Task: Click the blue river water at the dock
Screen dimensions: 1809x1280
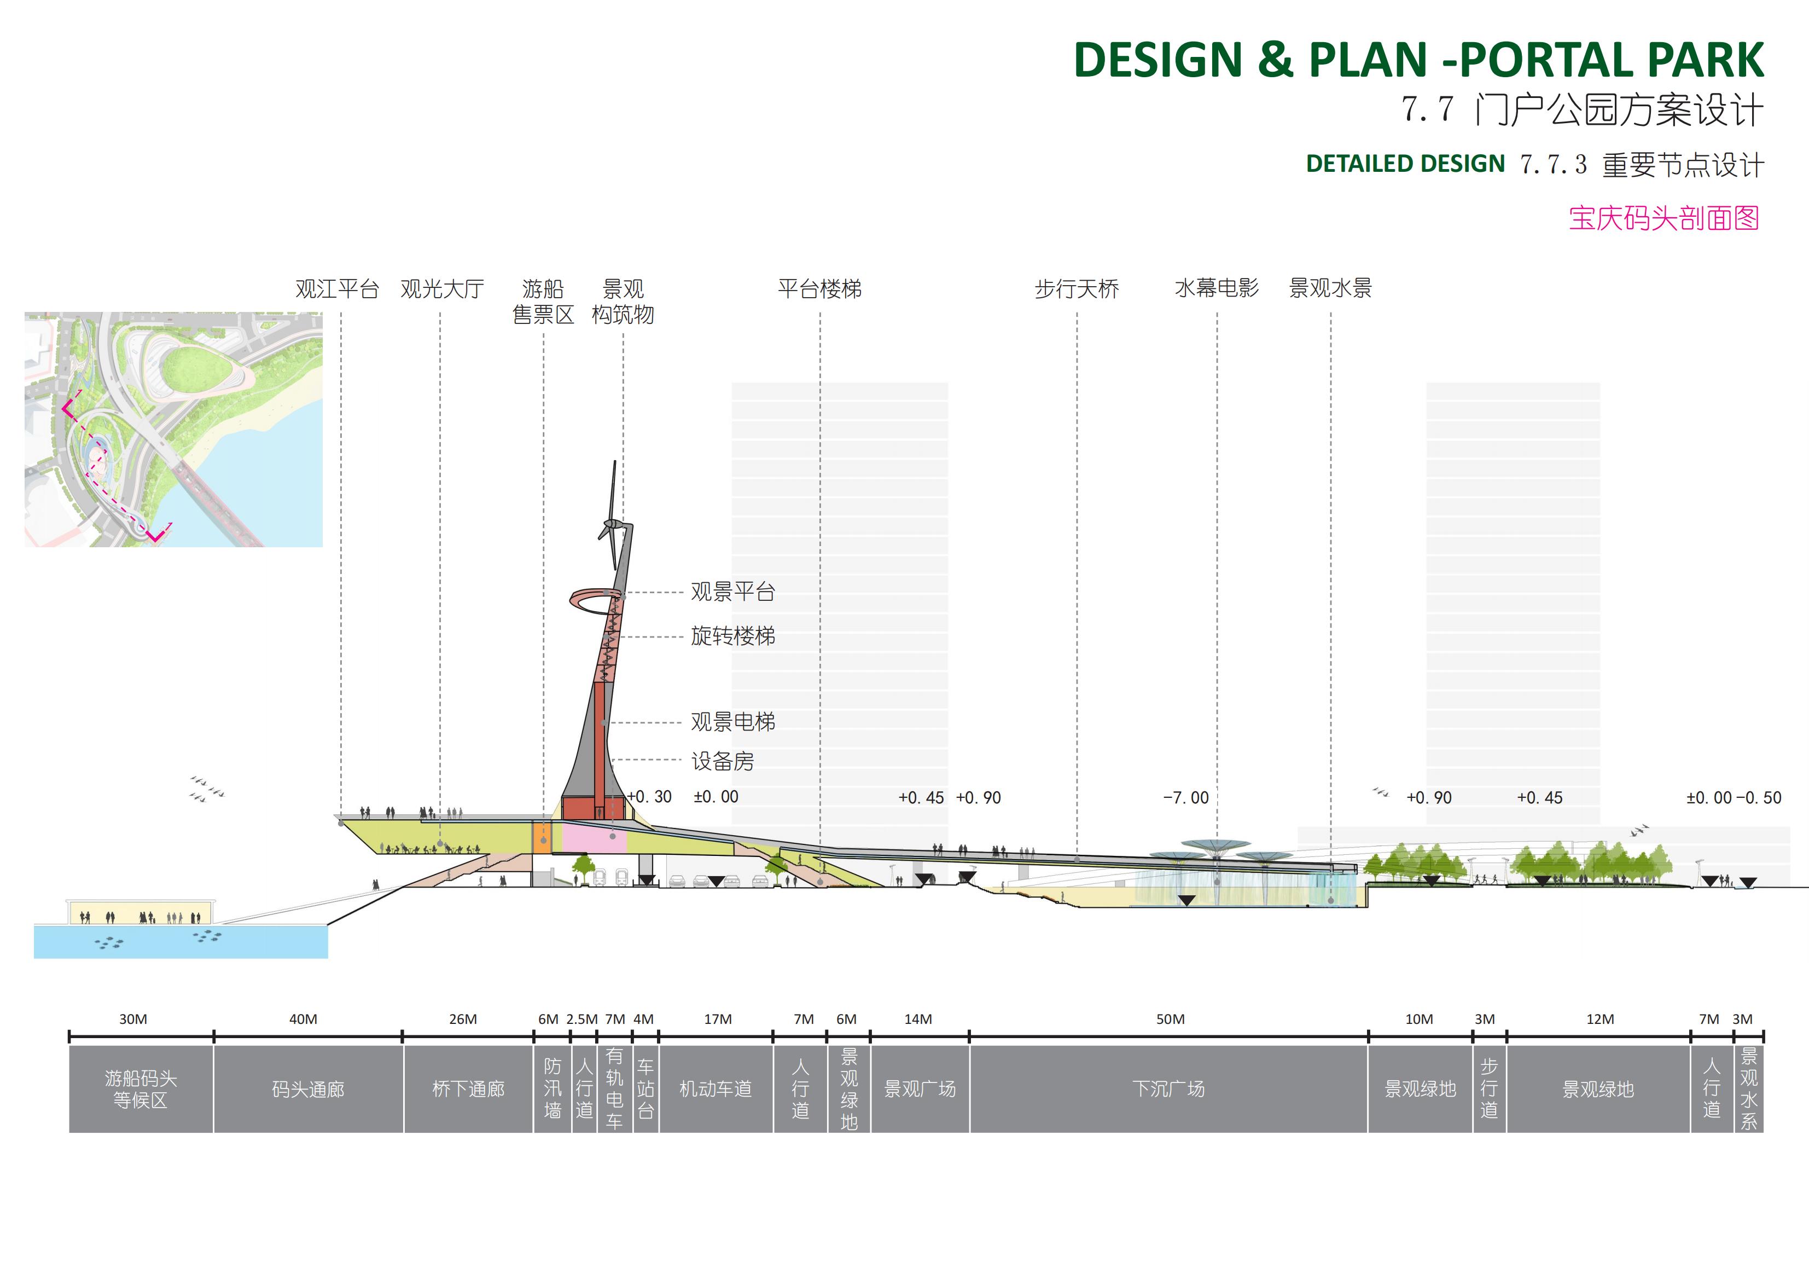Action: (181, 942)
